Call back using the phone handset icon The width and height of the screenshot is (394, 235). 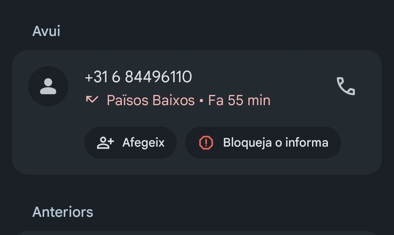(x=346, y=86)
